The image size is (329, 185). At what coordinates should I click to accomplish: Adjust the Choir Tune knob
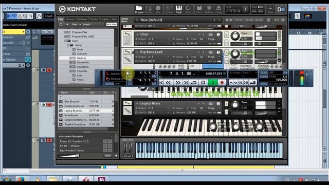235,35
